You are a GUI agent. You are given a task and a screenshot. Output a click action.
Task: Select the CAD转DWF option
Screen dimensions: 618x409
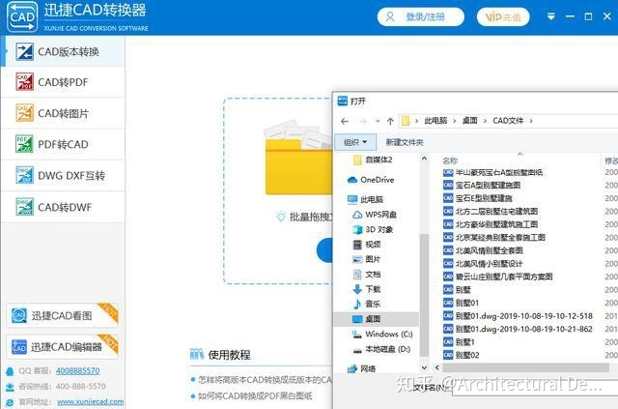pos(63,207)
